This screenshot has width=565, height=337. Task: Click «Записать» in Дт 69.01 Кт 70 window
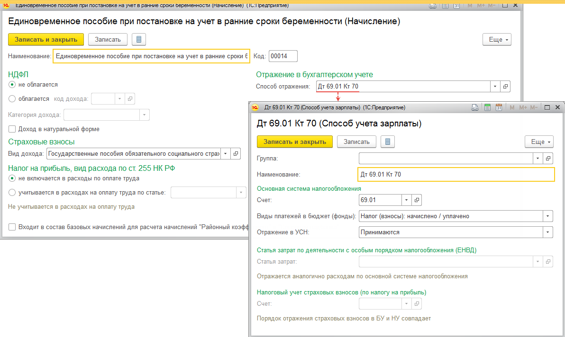(356, 142)
